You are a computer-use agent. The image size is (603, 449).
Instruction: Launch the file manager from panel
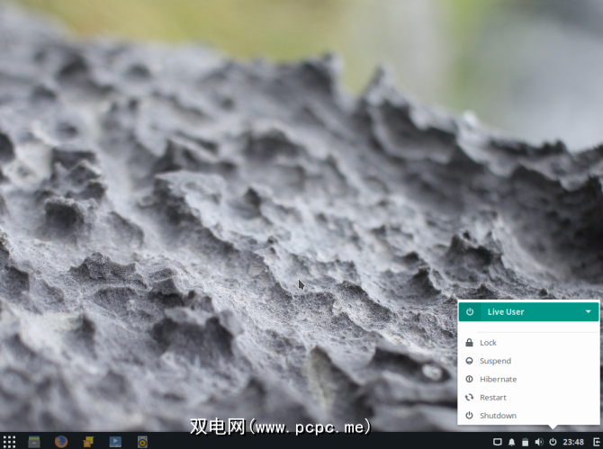(34, 442)
